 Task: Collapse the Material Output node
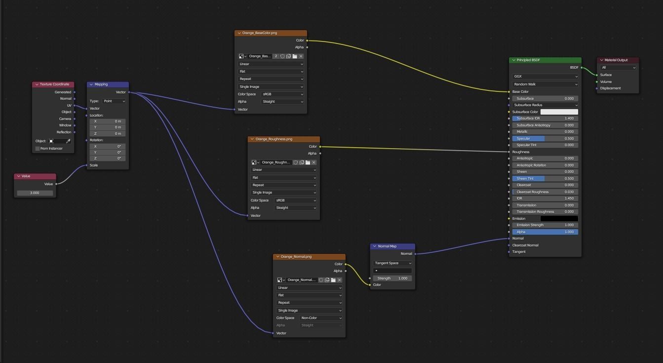(601, 60)
